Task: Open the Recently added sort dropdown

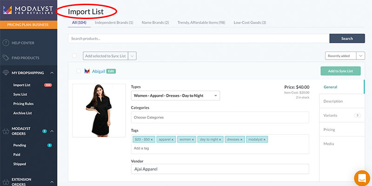Action: coord(345,56)
